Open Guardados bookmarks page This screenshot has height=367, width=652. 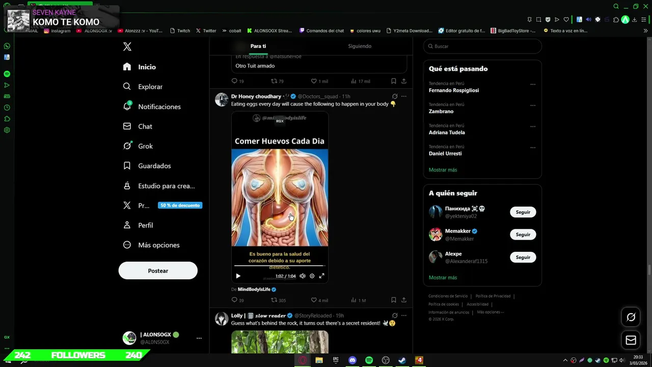pyautogui.click(x=147, y=166)
